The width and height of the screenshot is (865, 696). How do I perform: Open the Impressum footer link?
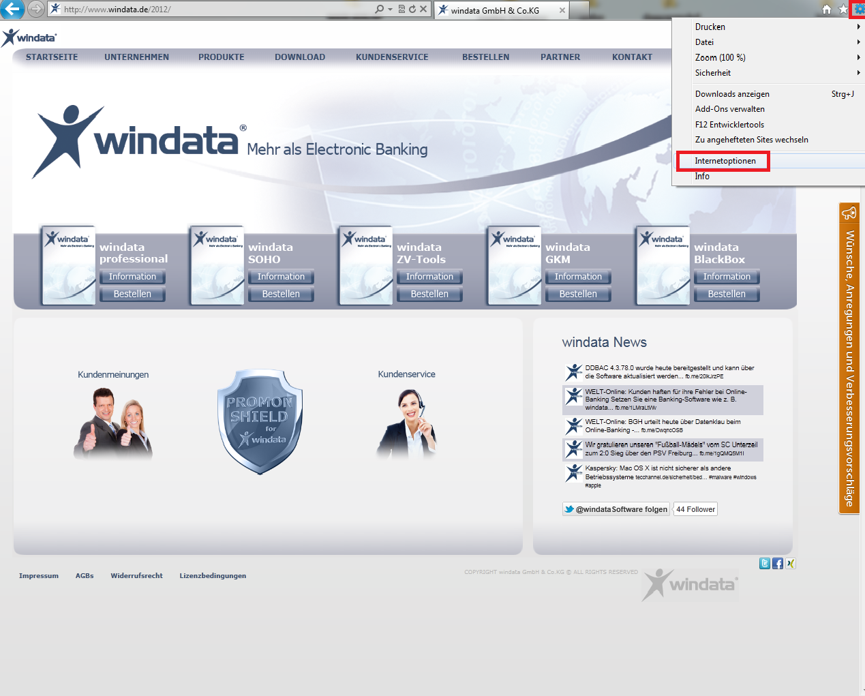pyautogui.click(x=39, y=576)
